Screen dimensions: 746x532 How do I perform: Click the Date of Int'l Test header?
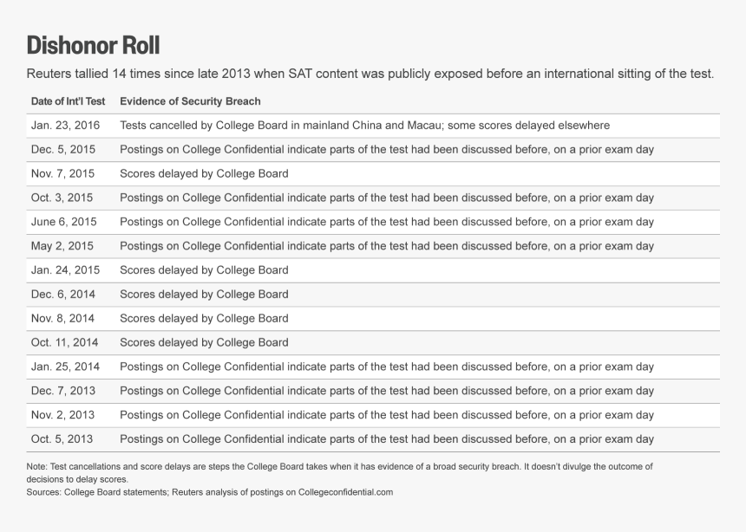[x=68, y=101]
